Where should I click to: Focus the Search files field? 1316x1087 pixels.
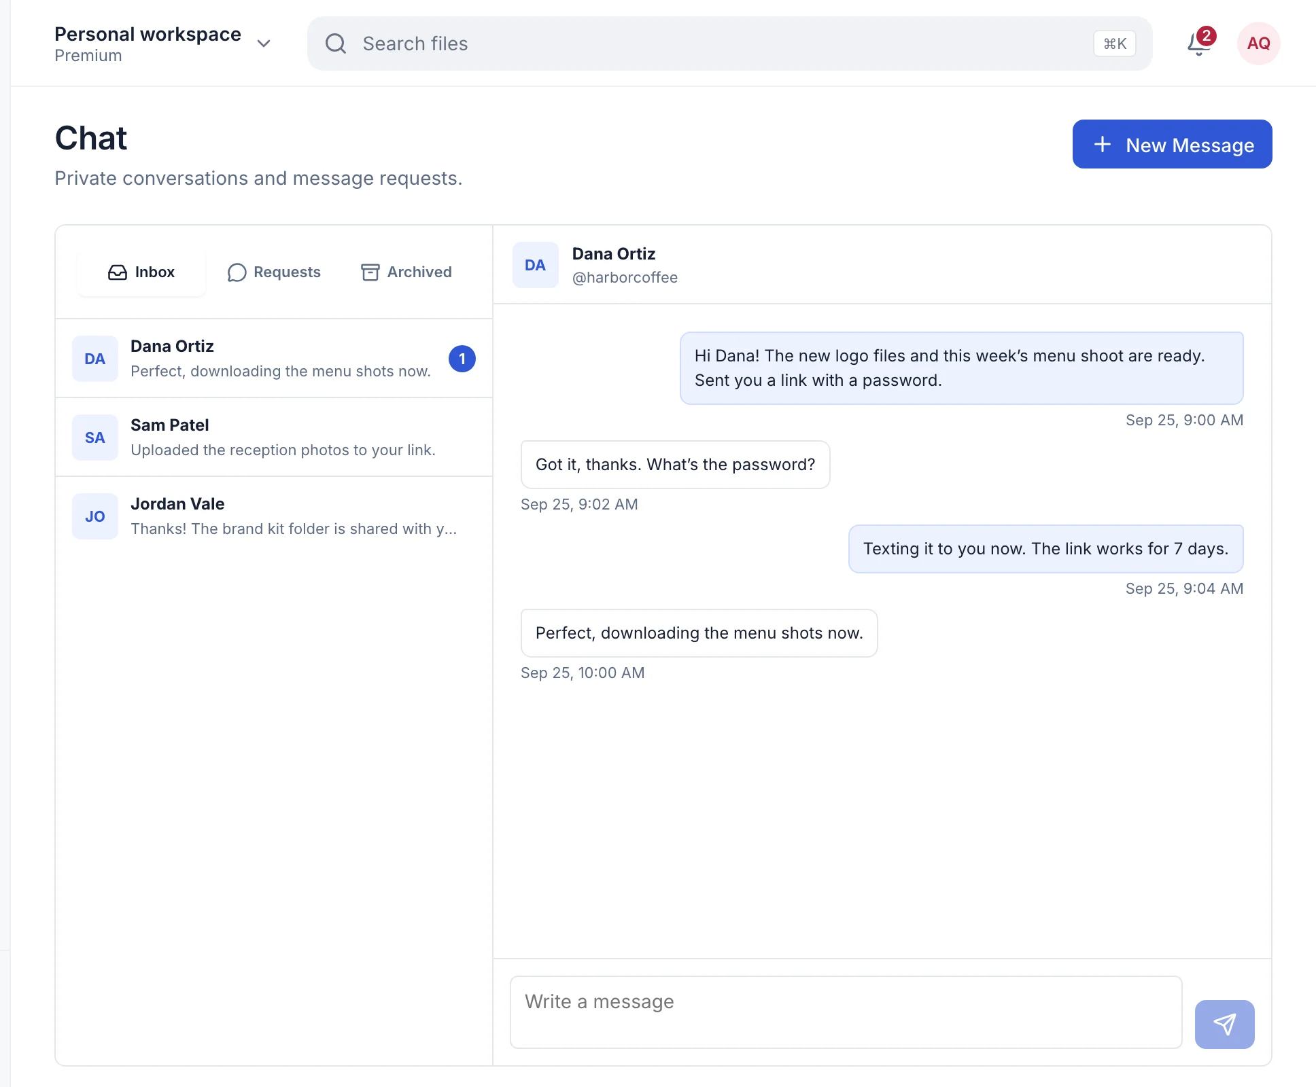[x=729, y=43]
